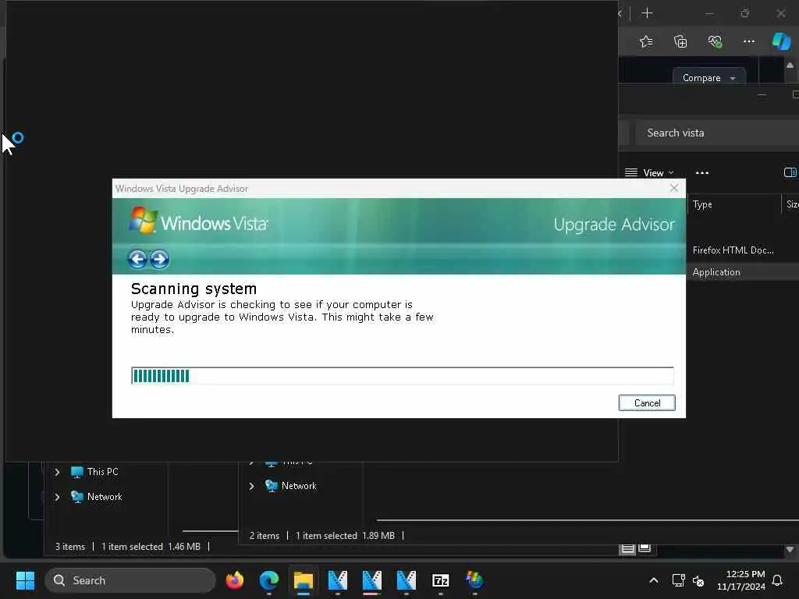Click the Cancel button in Upgrade Advisor
This screenshot has height=599, width=799.
click(x=647, y=403)
